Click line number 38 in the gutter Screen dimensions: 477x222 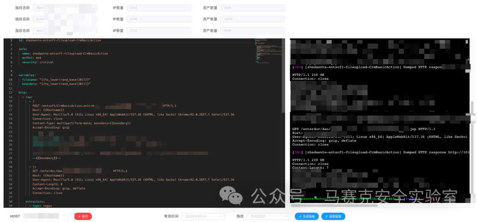tap(11, 201)
